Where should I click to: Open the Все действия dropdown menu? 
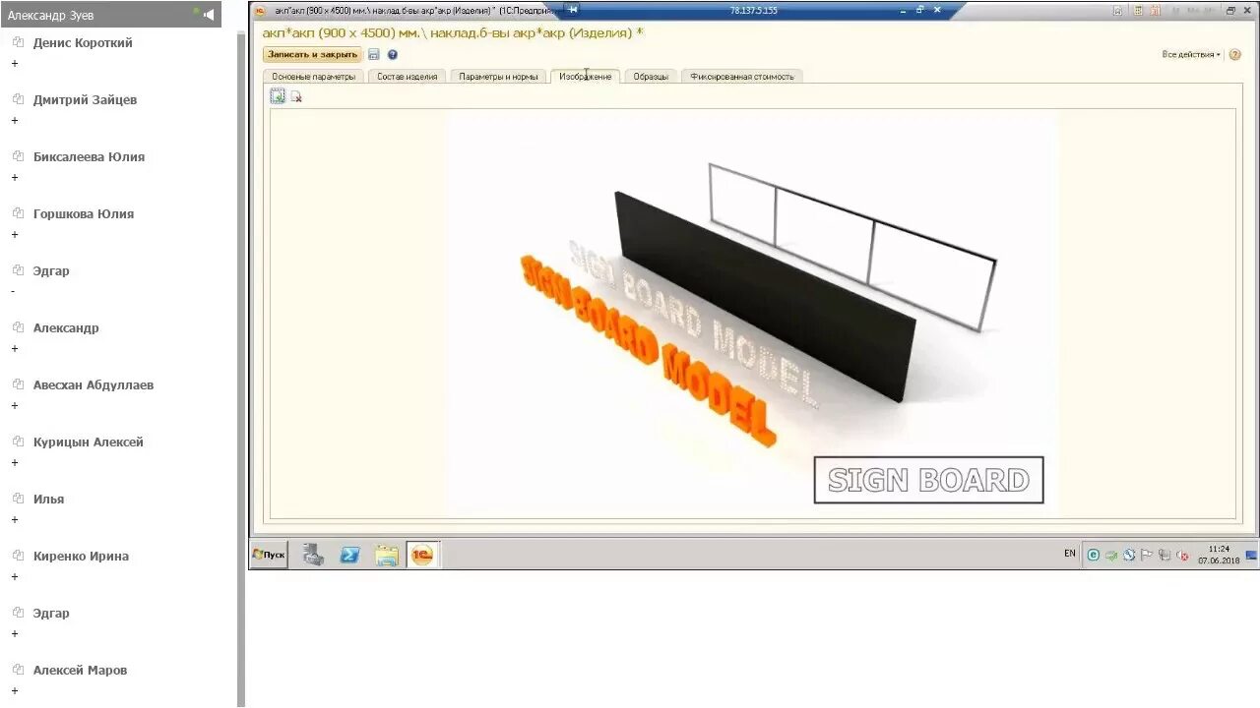[x=1191, y=55]
